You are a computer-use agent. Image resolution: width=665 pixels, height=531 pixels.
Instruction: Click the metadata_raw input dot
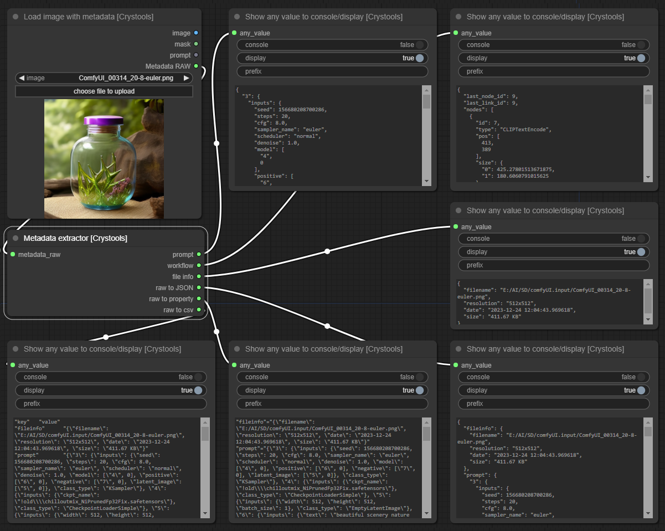coord(12,255)
